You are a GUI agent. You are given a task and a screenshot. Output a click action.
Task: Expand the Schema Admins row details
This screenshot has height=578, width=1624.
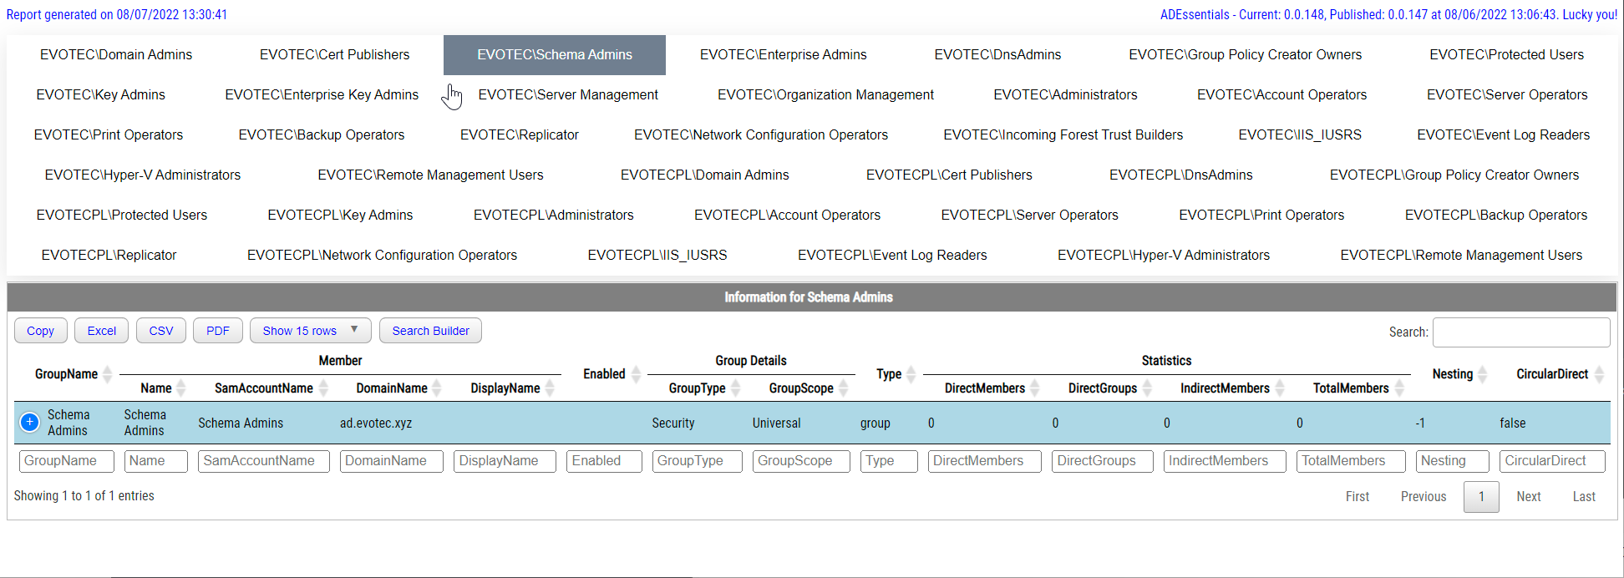click(29, 423)
